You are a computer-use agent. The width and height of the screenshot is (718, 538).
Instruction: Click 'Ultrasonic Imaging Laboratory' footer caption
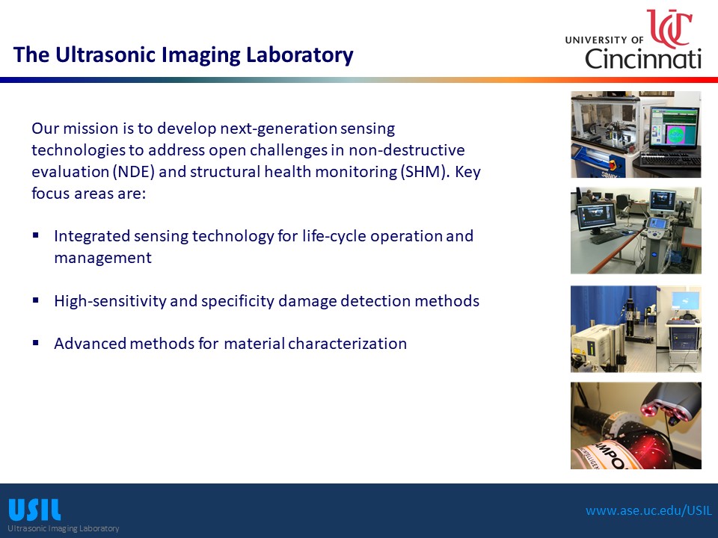point(64,528)
